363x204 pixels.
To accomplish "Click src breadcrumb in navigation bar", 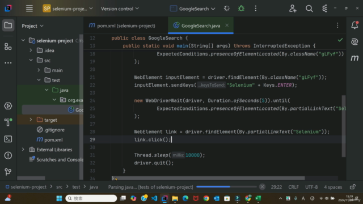I will pos(59,187).
